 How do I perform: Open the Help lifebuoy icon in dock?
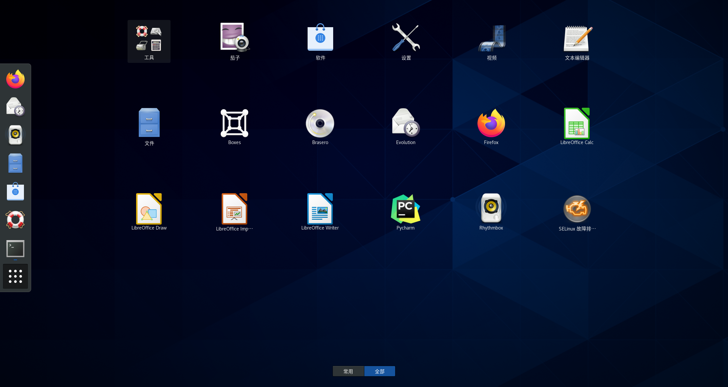(15, 219)
